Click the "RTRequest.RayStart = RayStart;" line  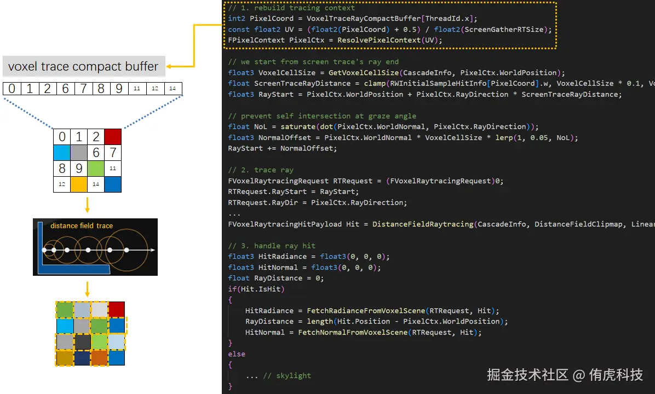pos(293,192)
